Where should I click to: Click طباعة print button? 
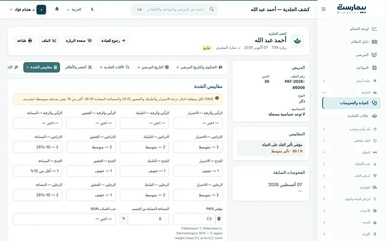click(25, 40)
